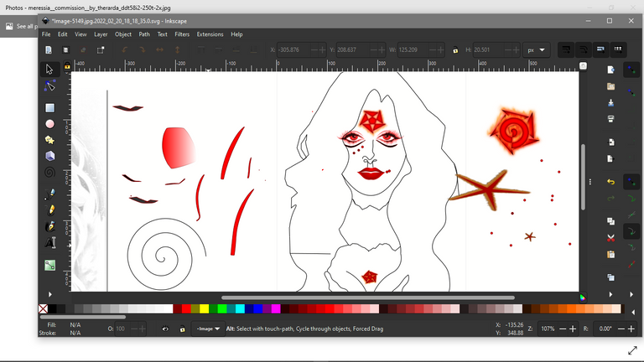Viewport: 644px width, 362px height.
Task: Toggle current layer visibility eye
Action: click(165, 328)
